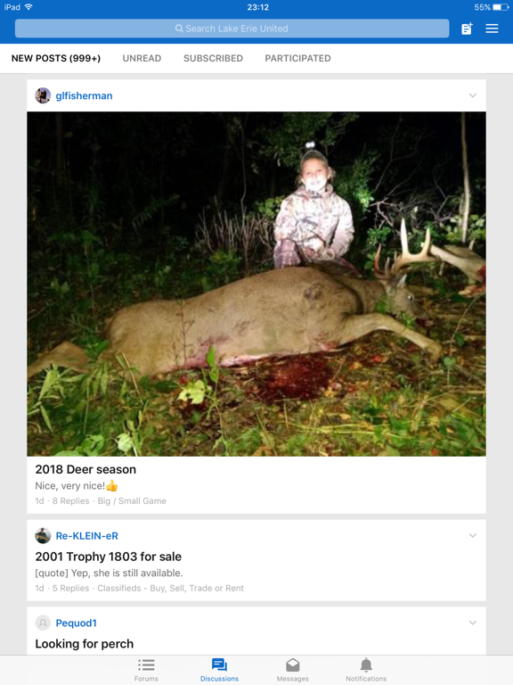Open the deer photo in the post
The height and width of the screenshot is (685, 513).
coord(256,284)
